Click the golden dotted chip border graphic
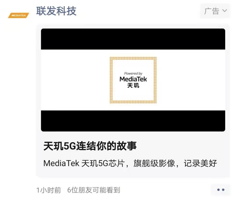 point(133,58)
